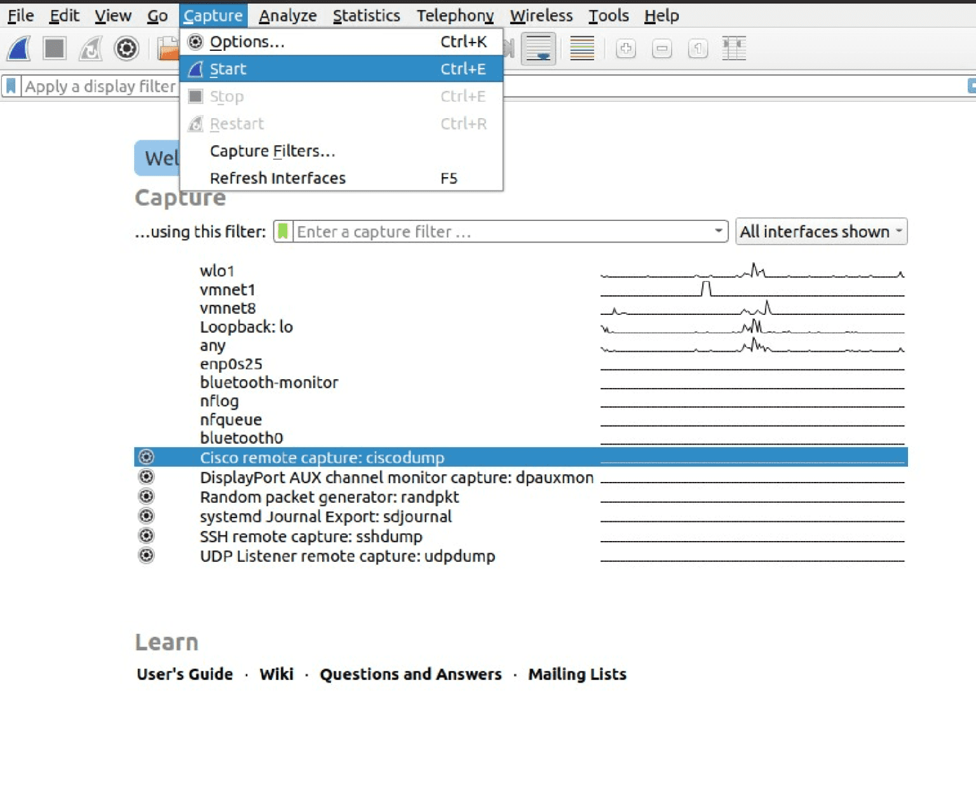Click the resize columns toolbar icon
The width and height of the screenshot is (976, 788).
(734, 48)
